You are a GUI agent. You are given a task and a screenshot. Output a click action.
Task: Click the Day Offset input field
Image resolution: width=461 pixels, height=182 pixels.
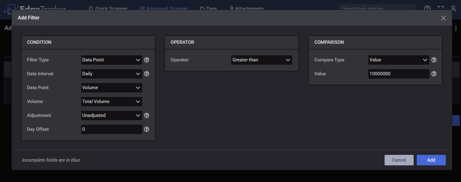pos(111,129)
